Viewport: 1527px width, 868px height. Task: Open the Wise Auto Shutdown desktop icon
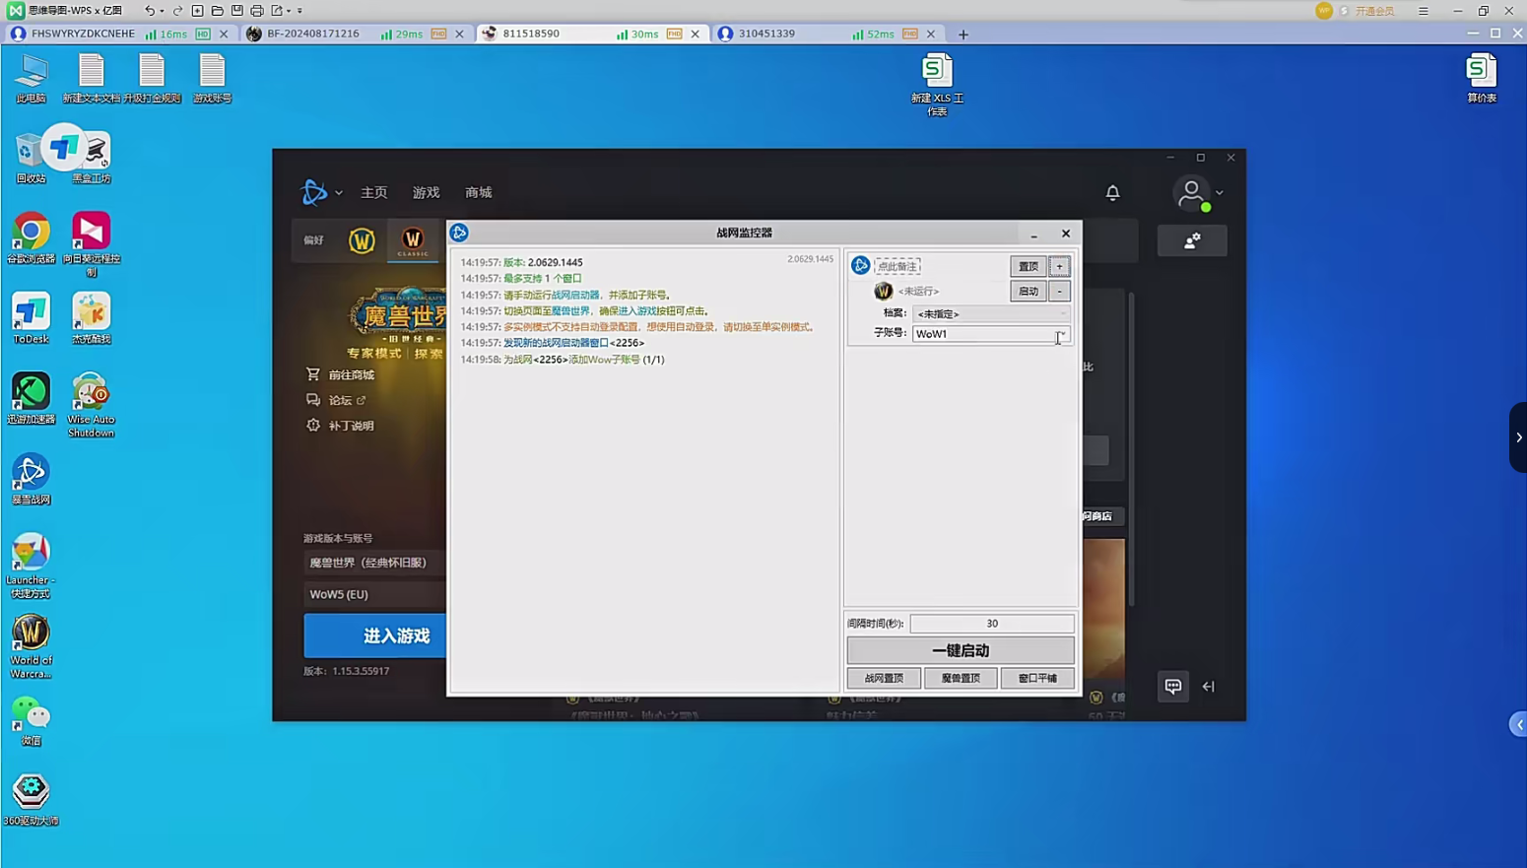[x=91, y=406]
